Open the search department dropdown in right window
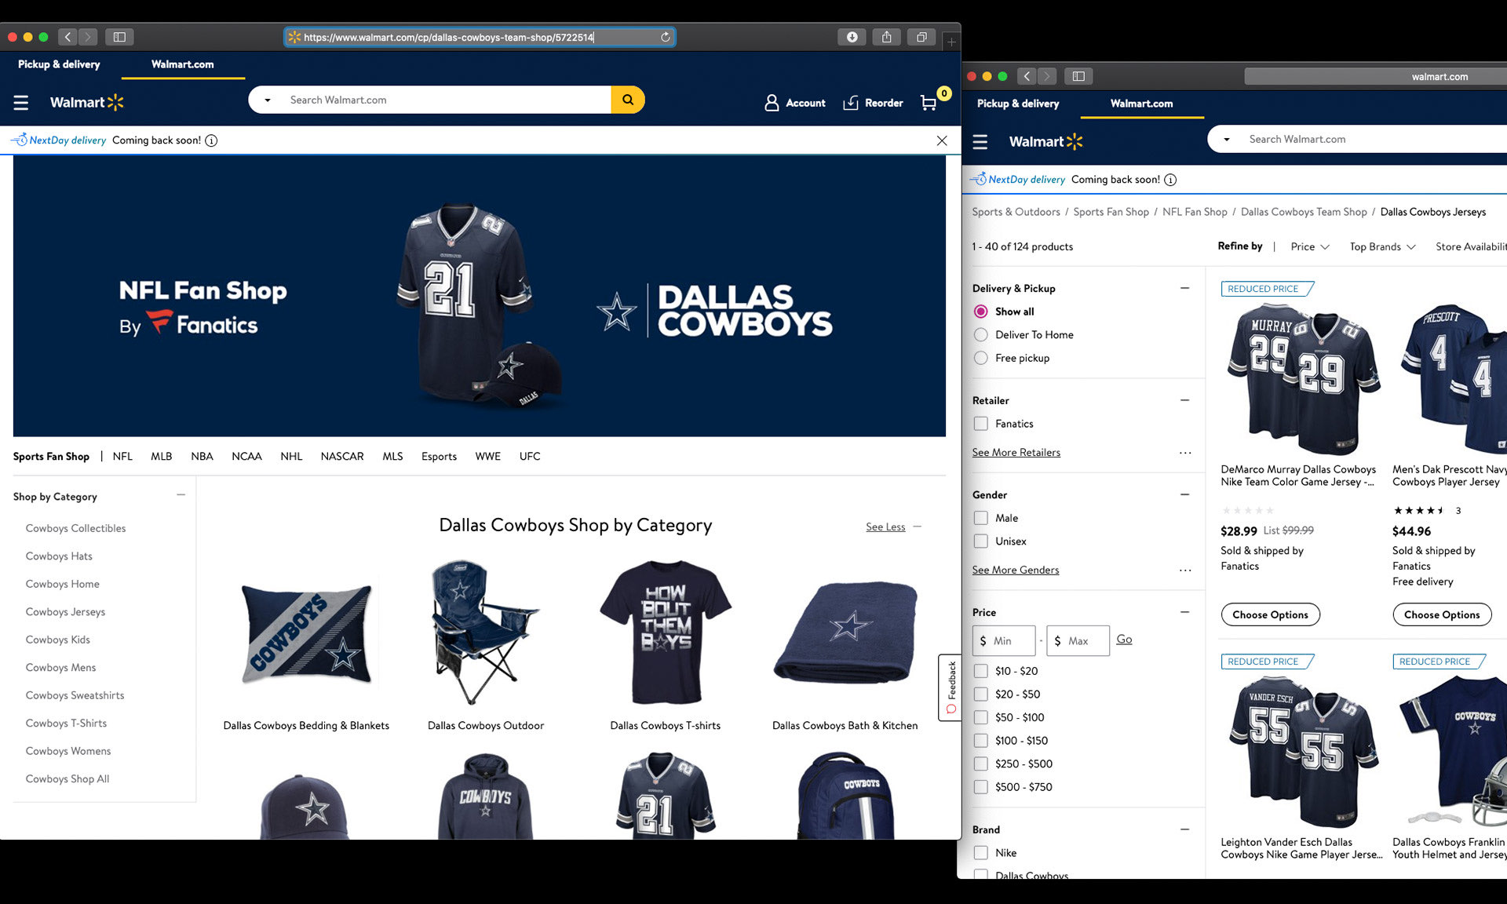Screen dimensions: 1507x904 (1227, 140)
